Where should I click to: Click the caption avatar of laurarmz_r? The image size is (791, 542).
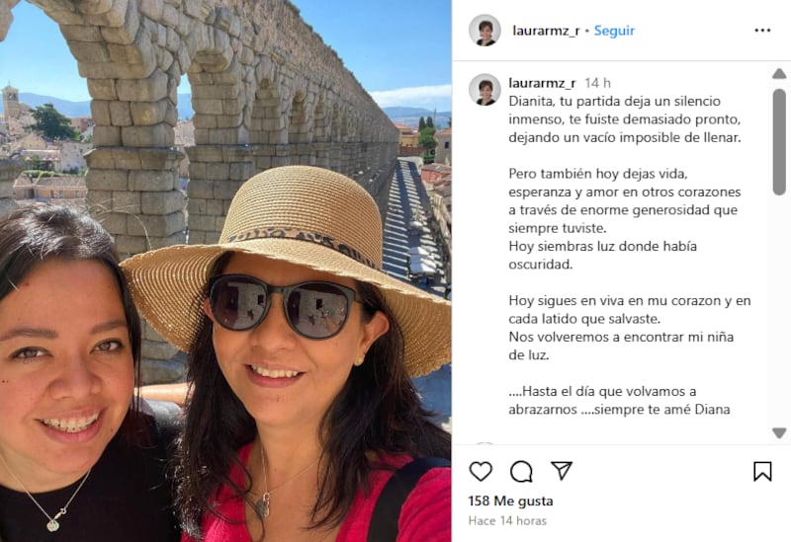[x=484, y=90]
